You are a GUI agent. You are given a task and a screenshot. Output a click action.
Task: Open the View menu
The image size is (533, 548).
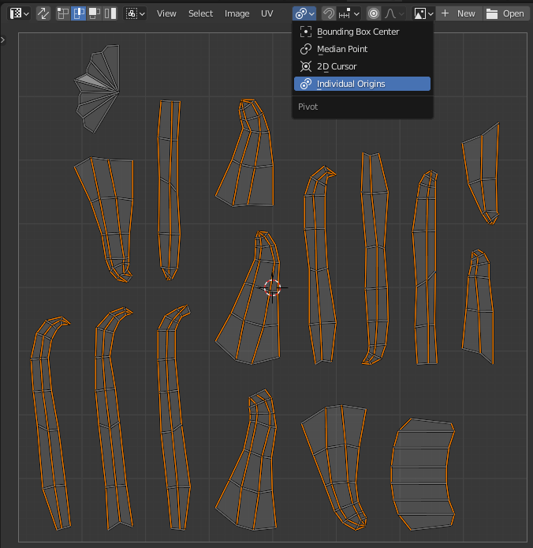(166, 13)
